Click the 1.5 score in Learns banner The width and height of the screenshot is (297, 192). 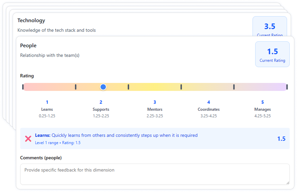coord(281,139)
